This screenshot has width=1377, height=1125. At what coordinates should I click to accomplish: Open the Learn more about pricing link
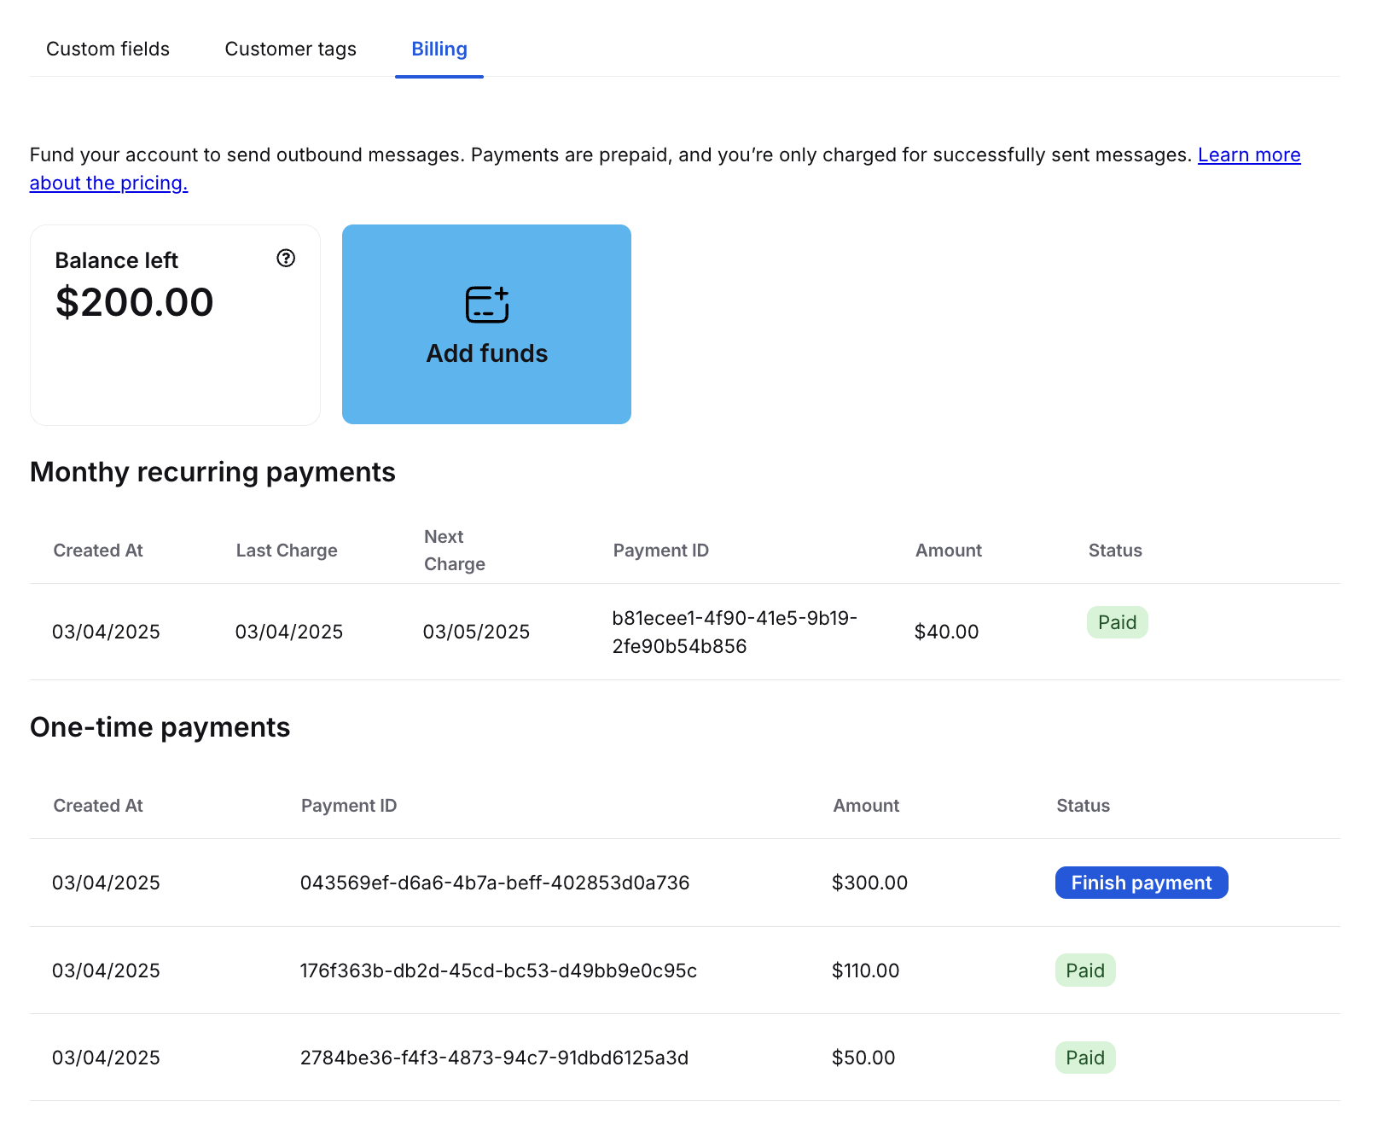tap(1248, 155)
